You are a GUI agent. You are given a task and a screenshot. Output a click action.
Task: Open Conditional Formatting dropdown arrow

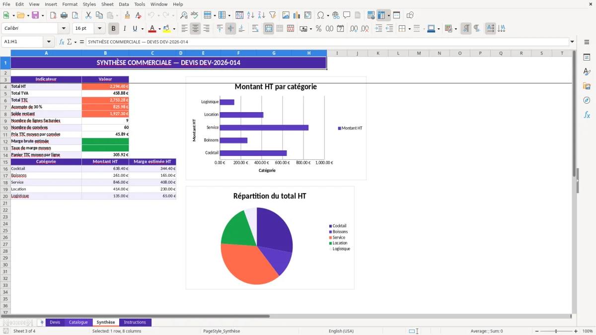pyautogui.click(x=455, y=29)
